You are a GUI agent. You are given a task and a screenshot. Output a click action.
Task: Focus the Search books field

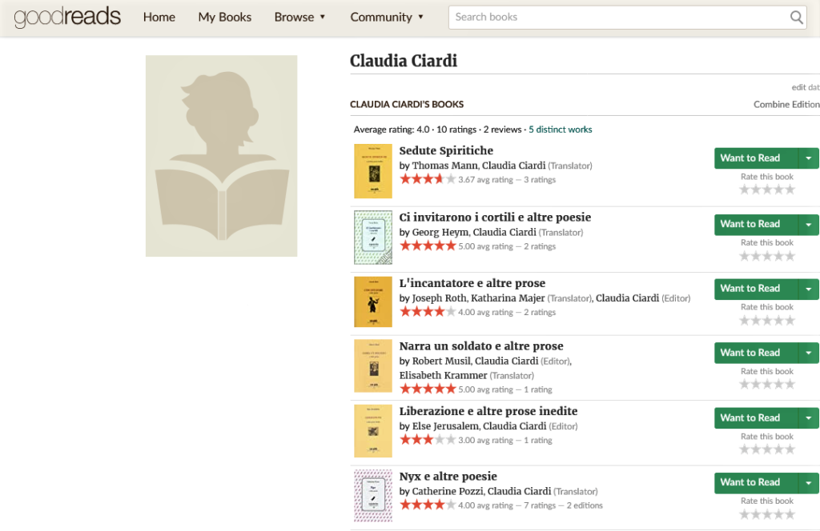(619, 18)
